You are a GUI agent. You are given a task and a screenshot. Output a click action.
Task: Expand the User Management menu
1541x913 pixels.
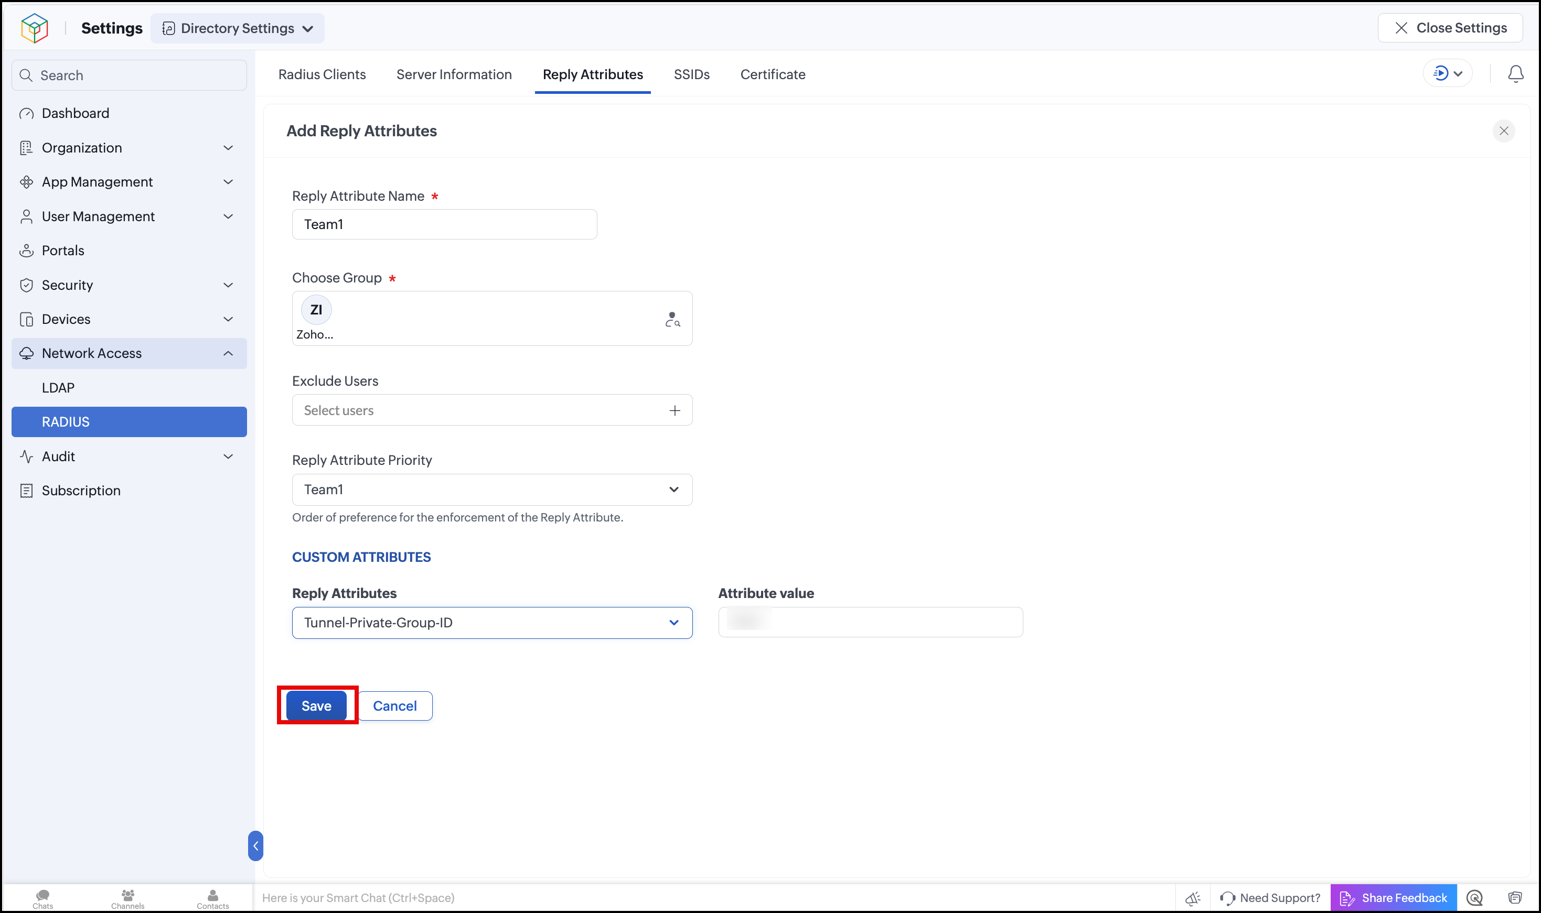click(228, 216)
